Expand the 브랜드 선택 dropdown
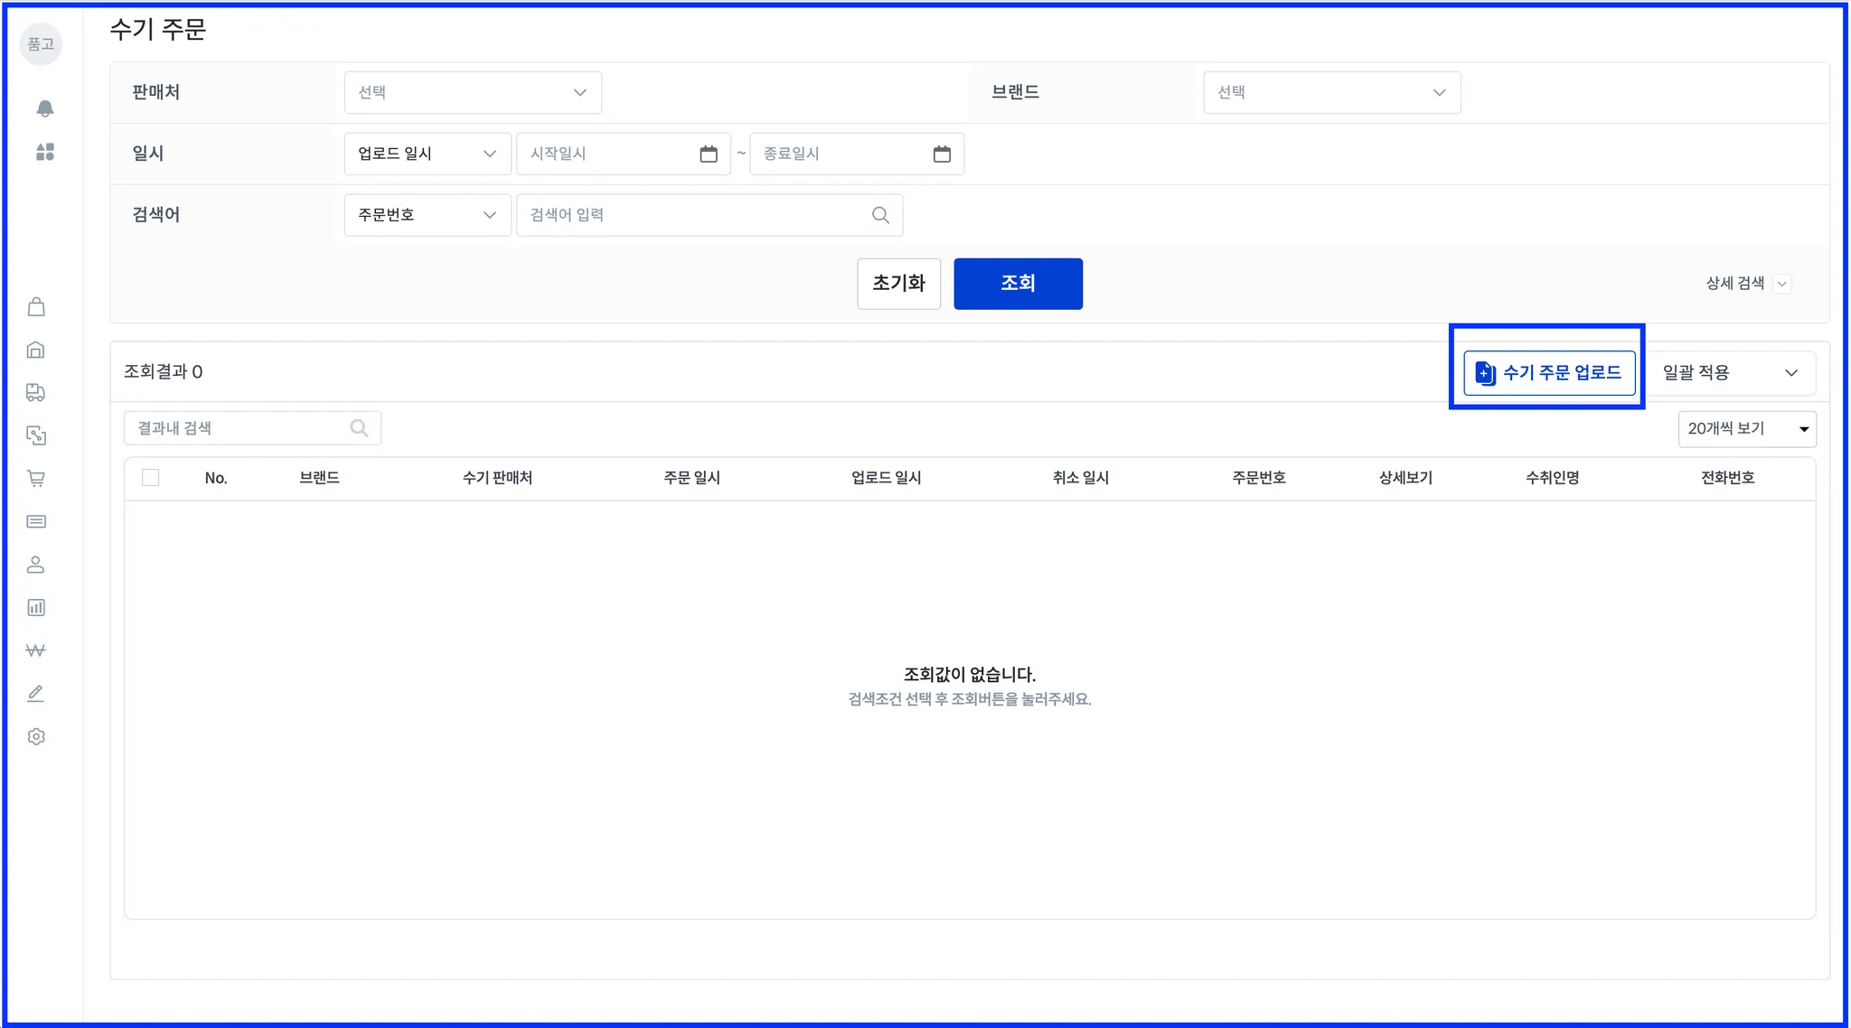Image resolution: width=1851 pixels, height=1028 pixels. pyautogui.click(x=1331, y=92)
